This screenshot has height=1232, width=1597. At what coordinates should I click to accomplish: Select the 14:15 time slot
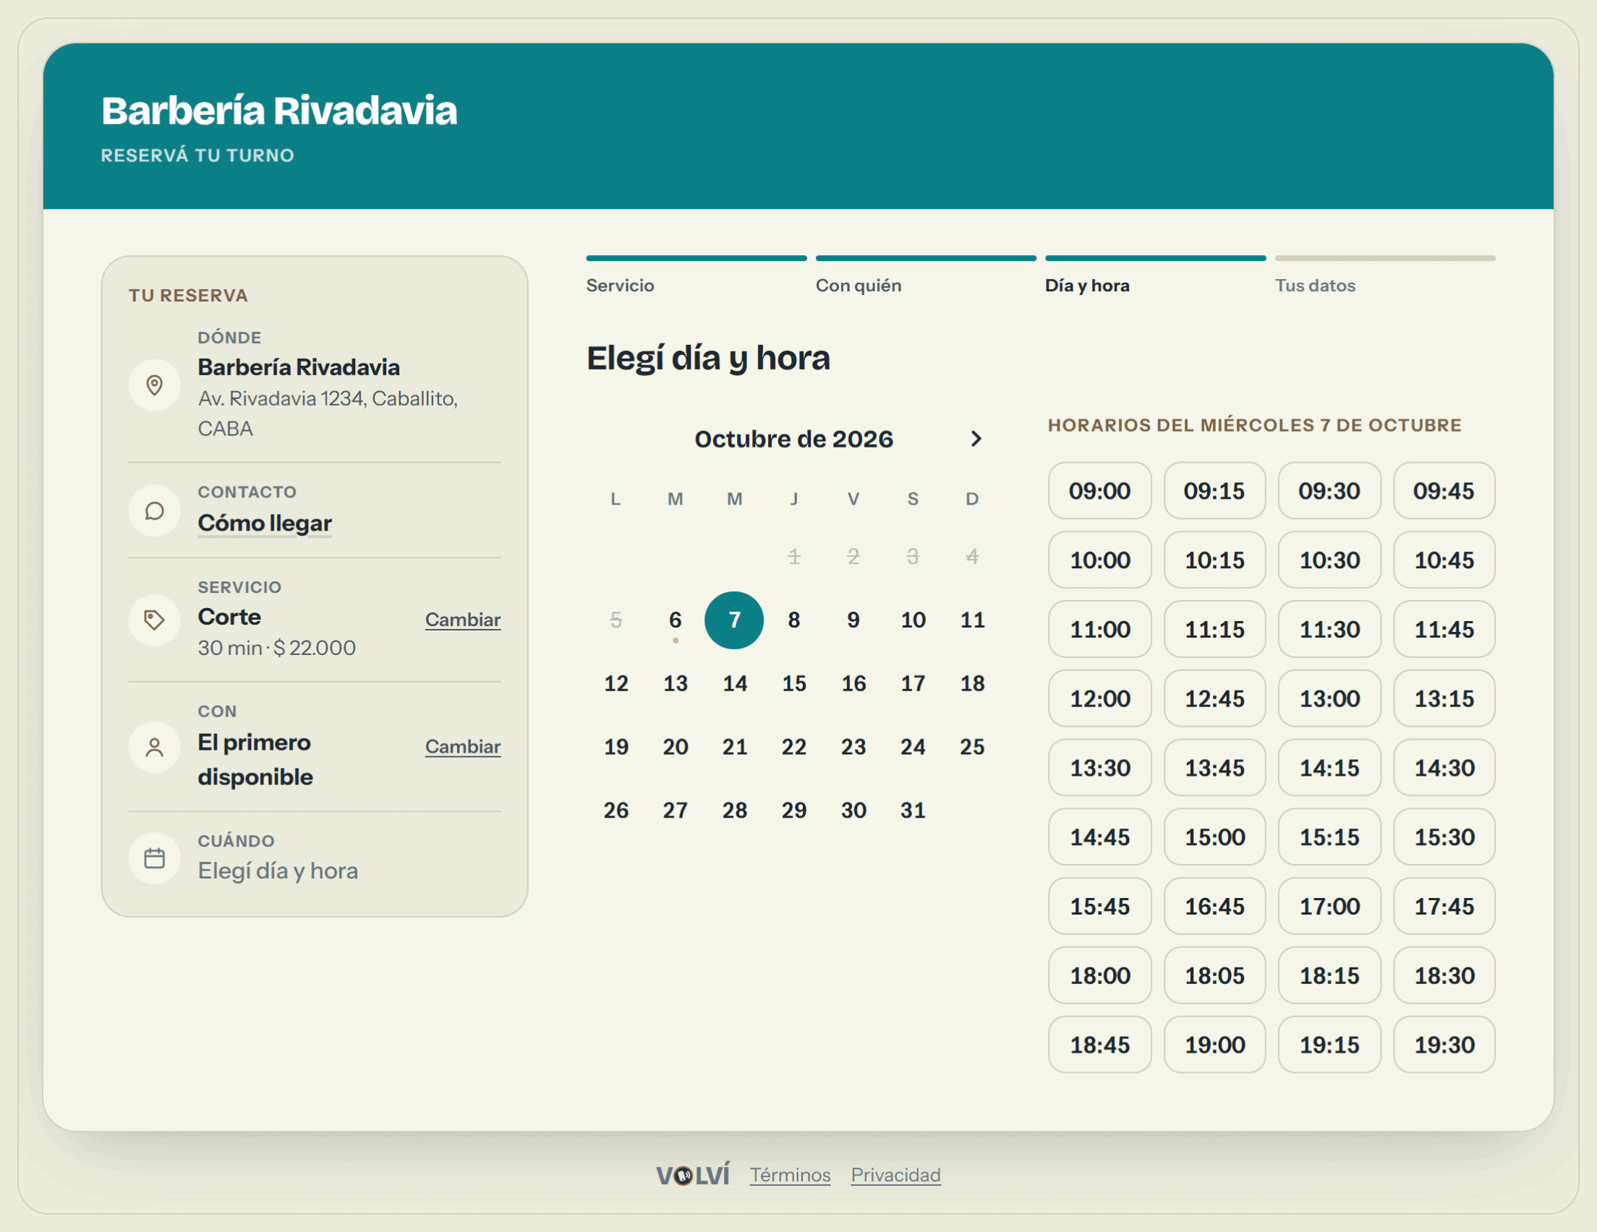(1329, 768)
